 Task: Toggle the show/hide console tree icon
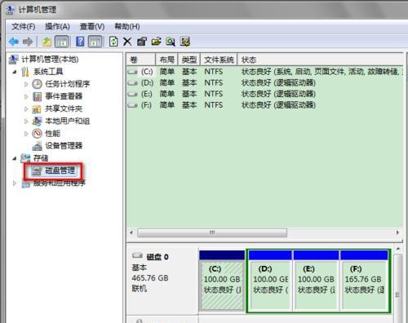[62, 42]
